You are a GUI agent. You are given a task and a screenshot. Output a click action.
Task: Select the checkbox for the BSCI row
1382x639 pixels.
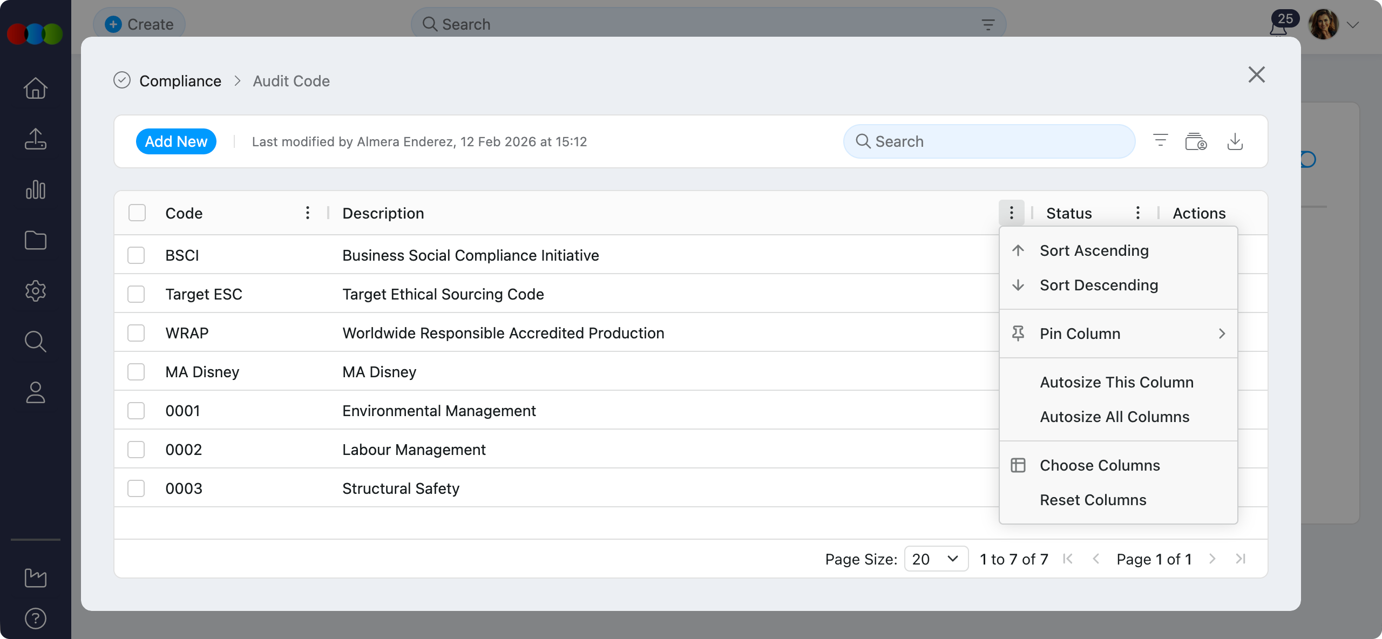(137, 255)
